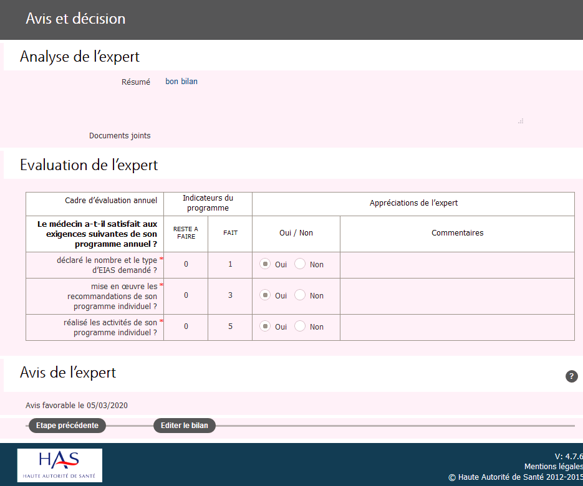
Task: Click the 'réalisé les activités' row label
Action: (110, 327)
